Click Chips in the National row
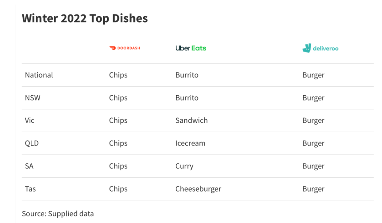 (118, 75)
